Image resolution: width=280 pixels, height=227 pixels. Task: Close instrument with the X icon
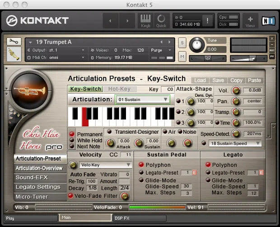(x=272, y=39)
